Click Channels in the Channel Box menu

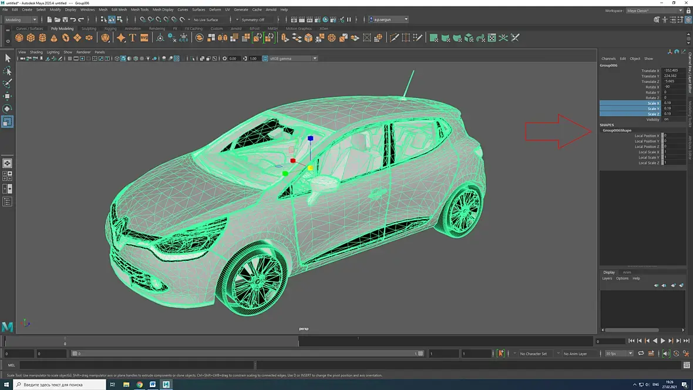pos(608,59)
